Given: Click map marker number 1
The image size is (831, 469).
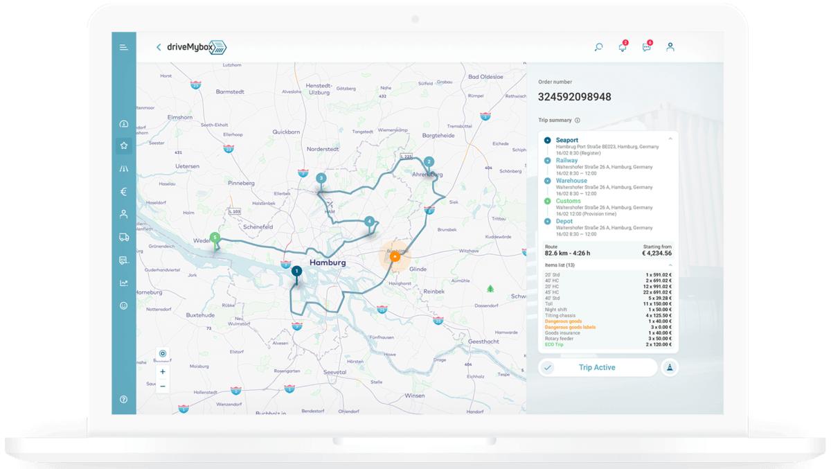Looking at the screenshot, I should 296,272.
